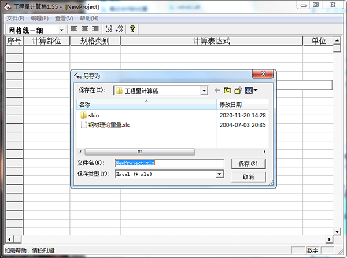Screen dimensions: 347x258
Task: Click the file list horizontal scrollbar thumb
Action: (139, 152)
